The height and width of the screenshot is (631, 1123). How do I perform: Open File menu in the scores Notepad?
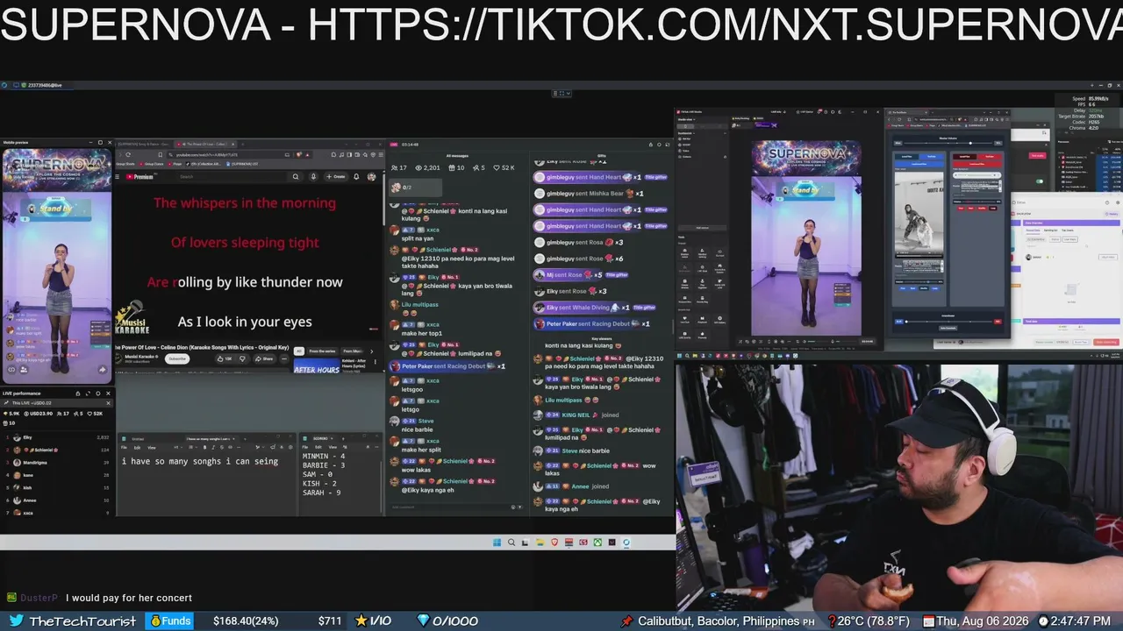pos(306,447)
